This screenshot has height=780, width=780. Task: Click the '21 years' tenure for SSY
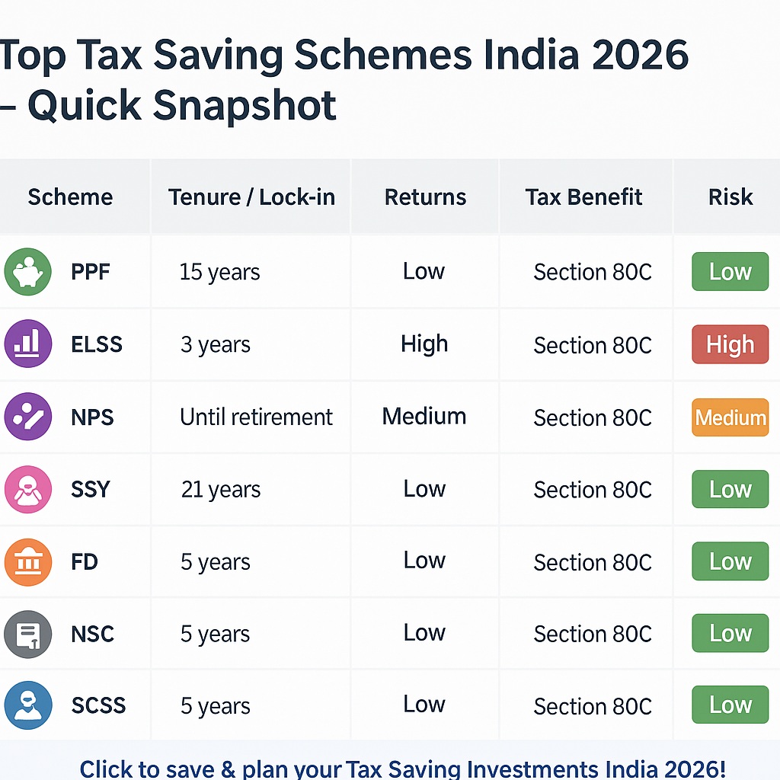tap(221, 490)
